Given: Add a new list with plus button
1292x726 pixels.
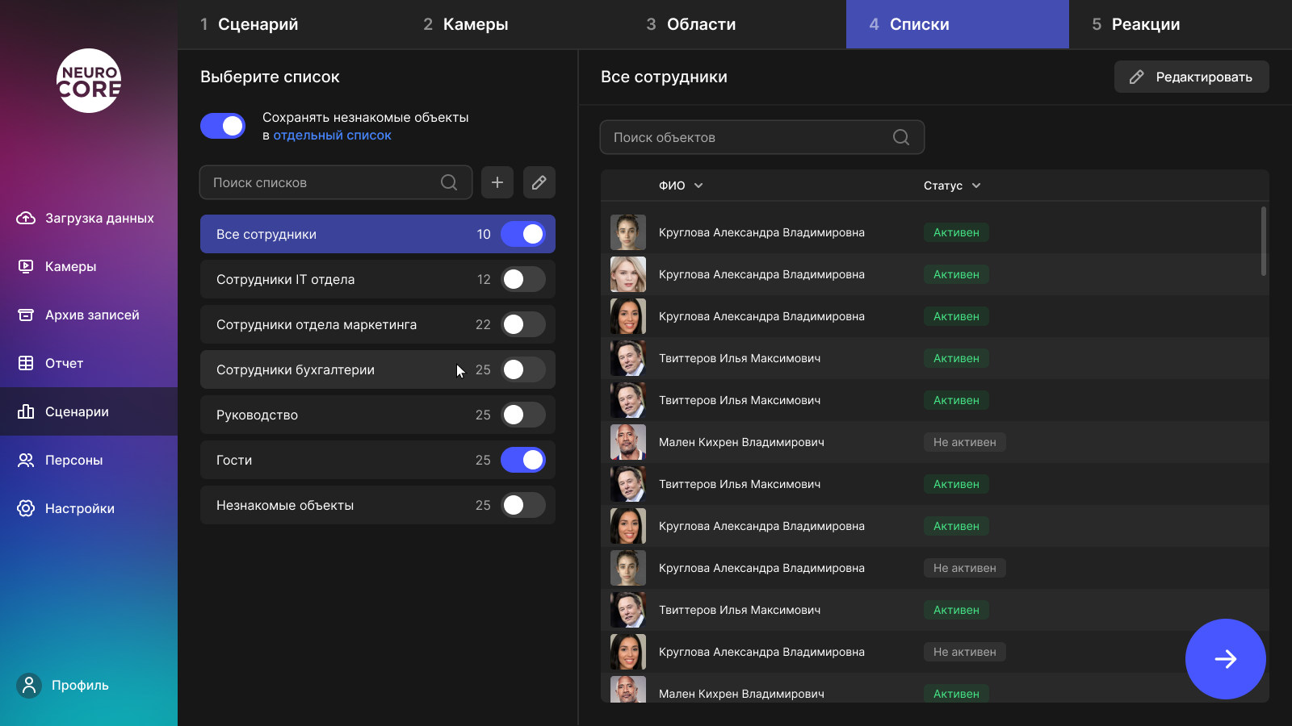Looking at the screenshot, I should click(x=497, y=182).
